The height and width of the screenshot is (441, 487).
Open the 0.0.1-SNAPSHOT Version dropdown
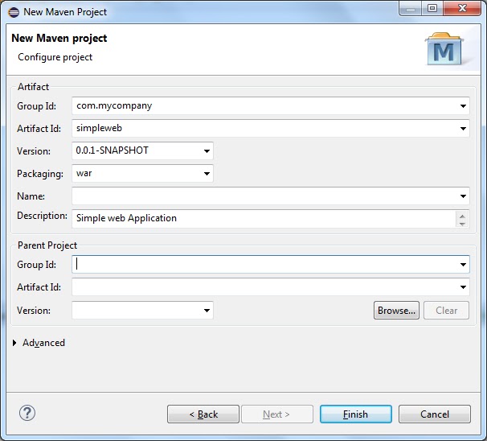click(x=207, y=151)
